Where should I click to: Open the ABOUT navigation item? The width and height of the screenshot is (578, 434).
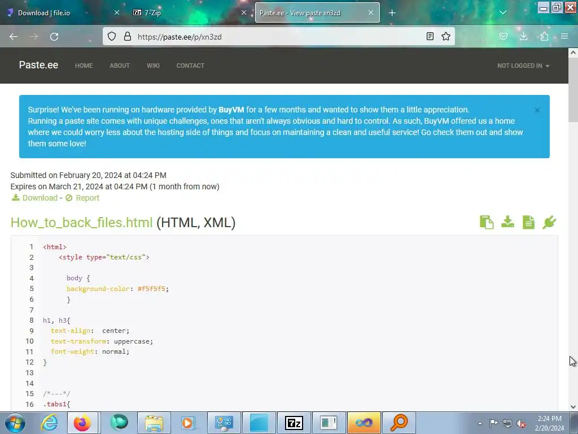pos(120,66)
